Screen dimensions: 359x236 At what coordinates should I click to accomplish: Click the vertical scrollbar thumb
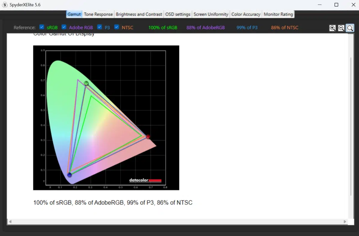(351, 127)
